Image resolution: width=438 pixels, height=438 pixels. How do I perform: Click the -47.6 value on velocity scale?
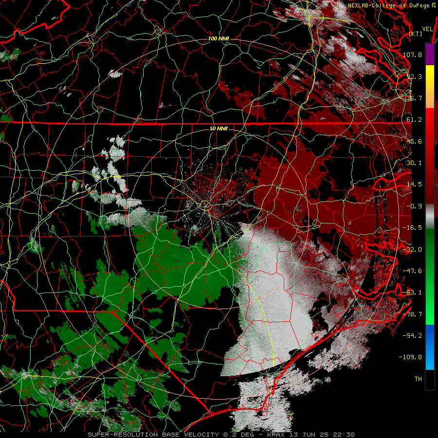tap(412, 271)
